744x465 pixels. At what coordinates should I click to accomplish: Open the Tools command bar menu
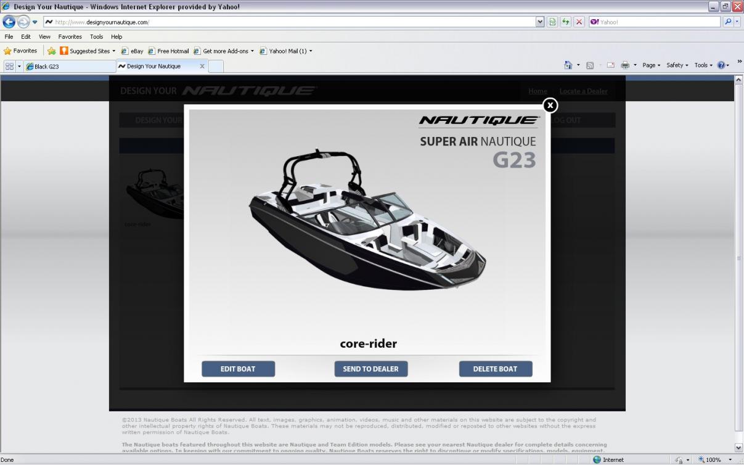tap(703, 65)
